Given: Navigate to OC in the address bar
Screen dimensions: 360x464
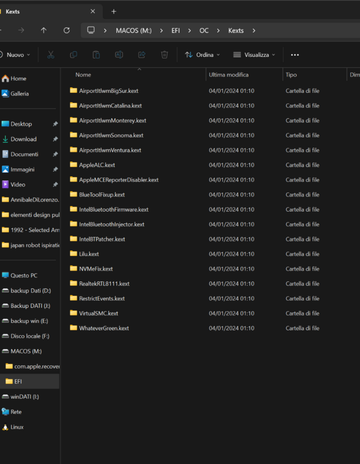Looking at the screenshot, I should coord(204,31).
